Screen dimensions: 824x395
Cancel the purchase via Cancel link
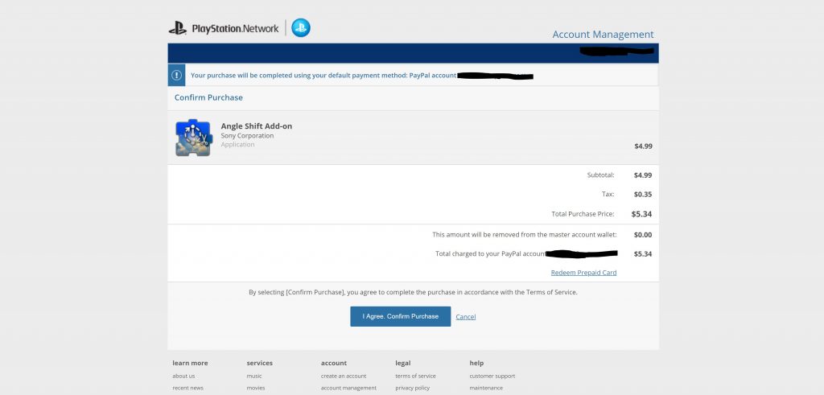coord(466,317)
